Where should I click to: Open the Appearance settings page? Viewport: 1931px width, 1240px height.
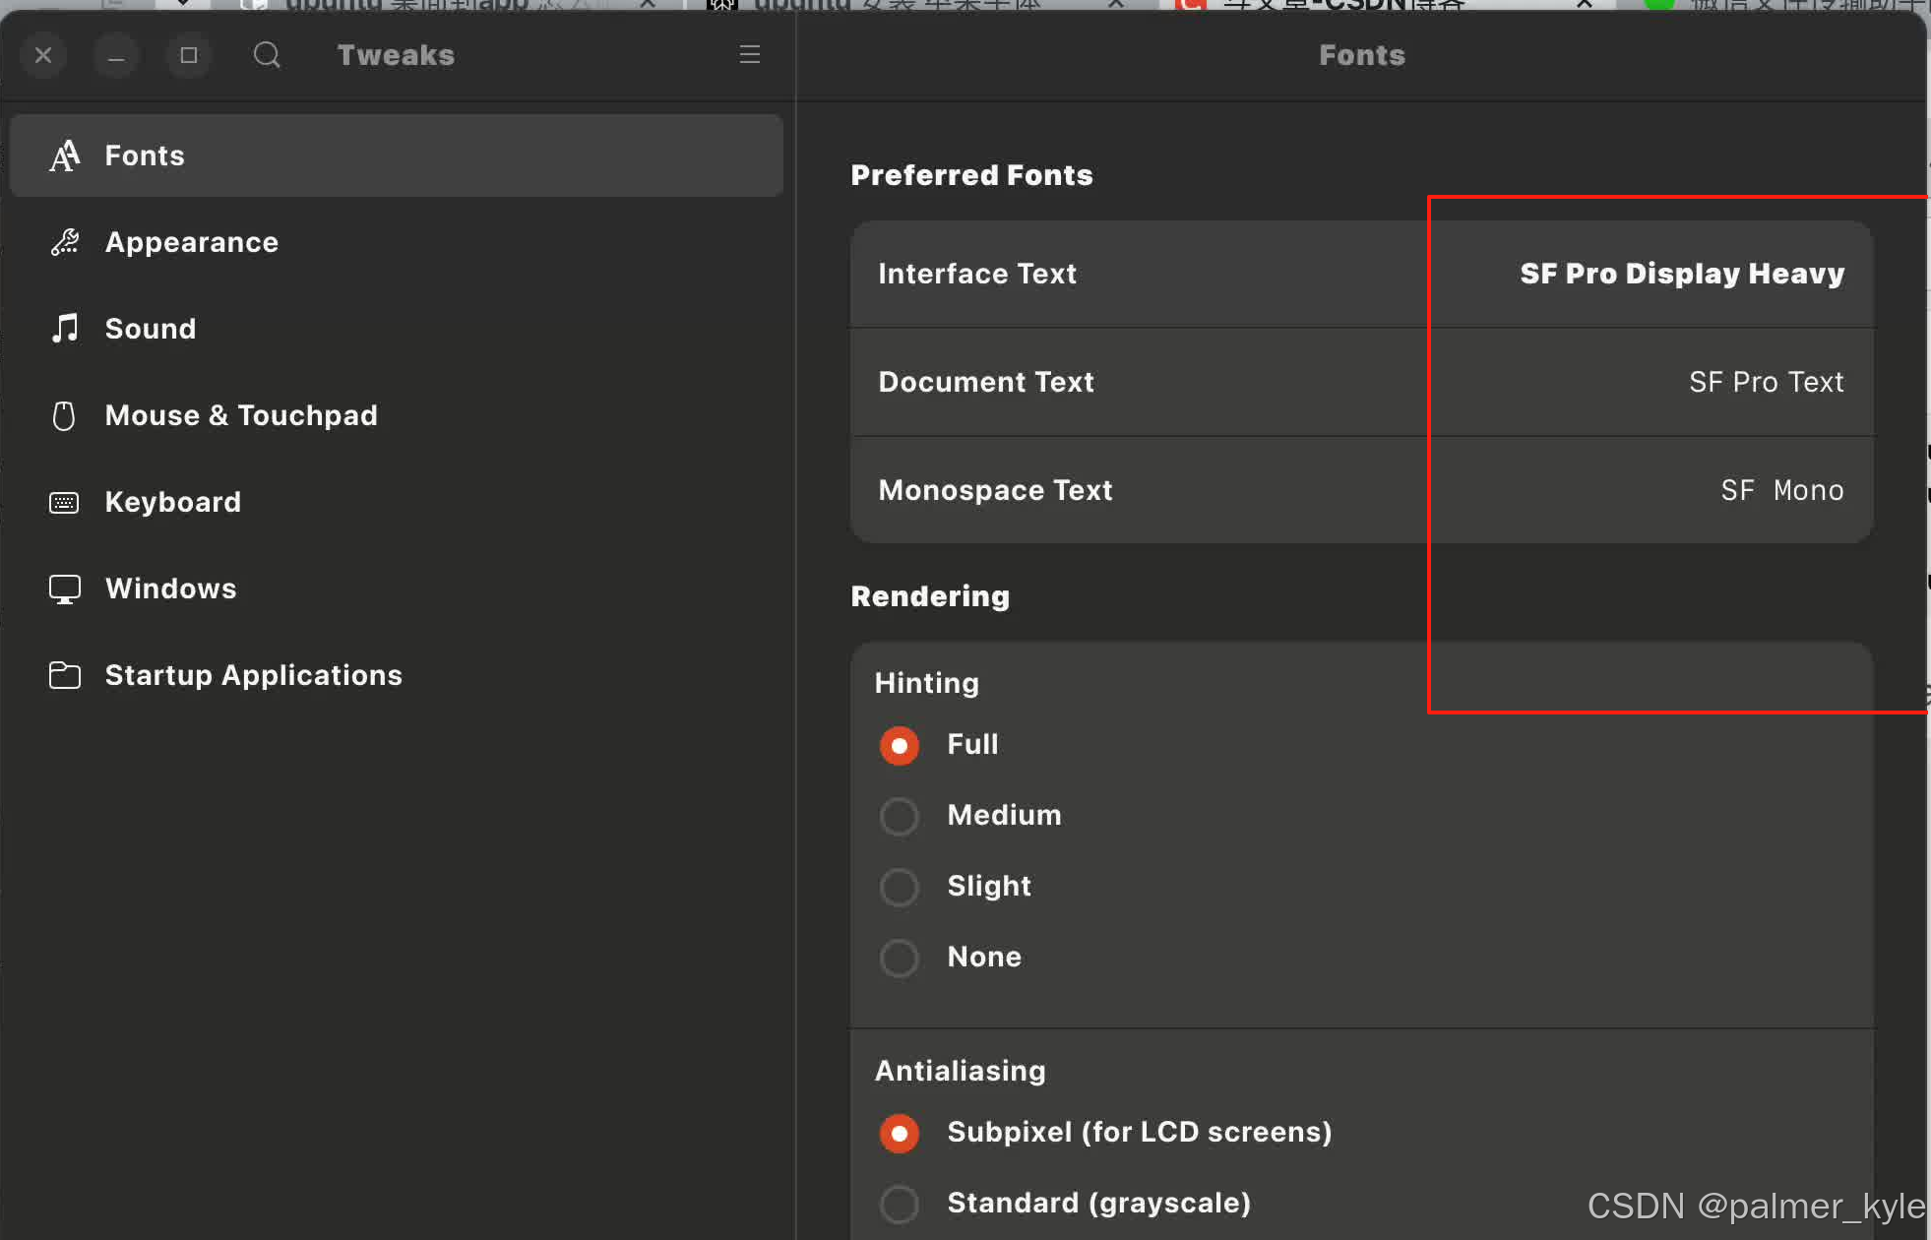[192, 242]
